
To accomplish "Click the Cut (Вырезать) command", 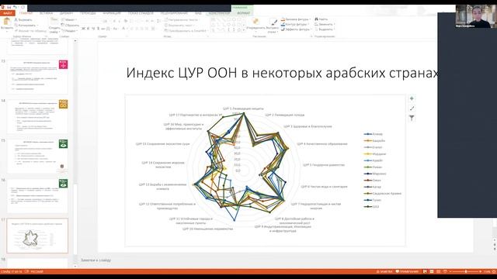I will (23, 19).
